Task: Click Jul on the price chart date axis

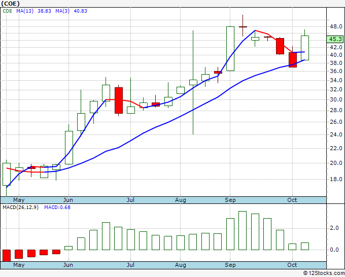Action: [x=130, y=200]
